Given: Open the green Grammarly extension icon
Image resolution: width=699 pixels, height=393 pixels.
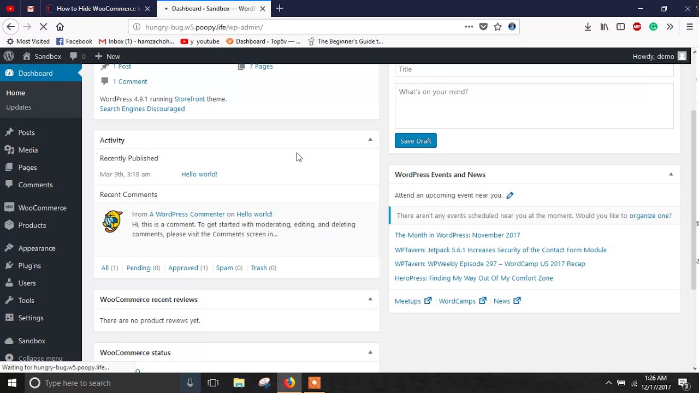Looking at the screenshot, I should [653, 27].
